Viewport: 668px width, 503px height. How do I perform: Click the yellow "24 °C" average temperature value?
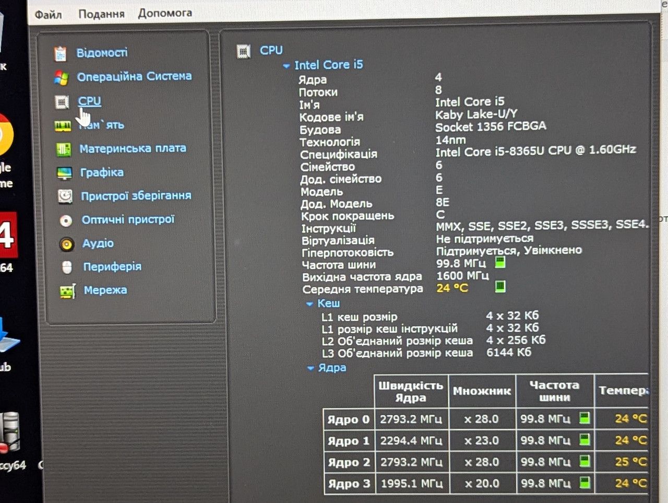[452, 288]
